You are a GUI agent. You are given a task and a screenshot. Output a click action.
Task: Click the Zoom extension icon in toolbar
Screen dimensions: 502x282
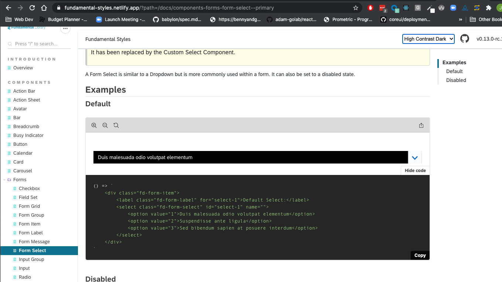point(453,8)
